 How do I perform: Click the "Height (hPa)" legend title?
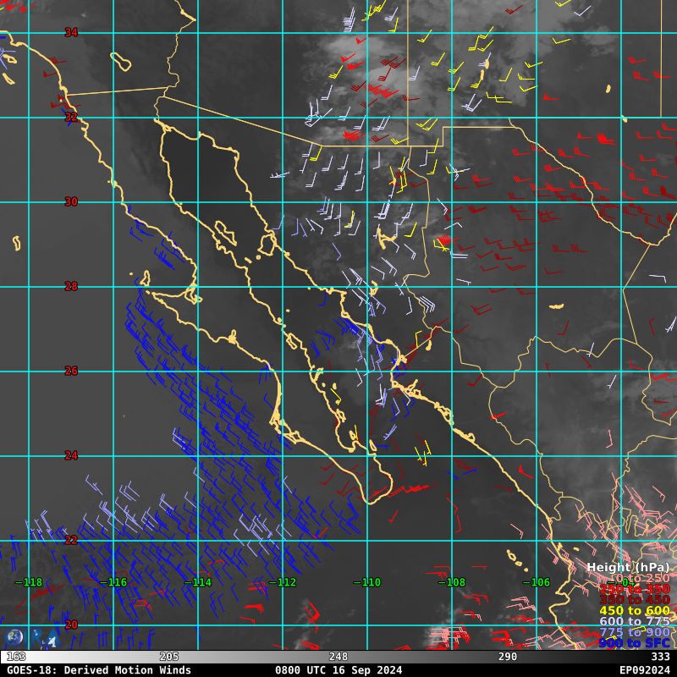(627, 567)
